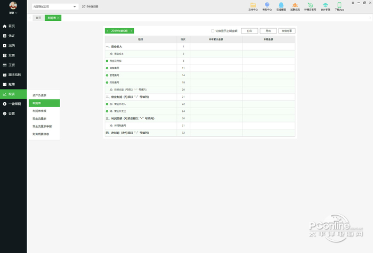Go to the previous accounting period arrow

pyautogui.click(x=108, y=31)
